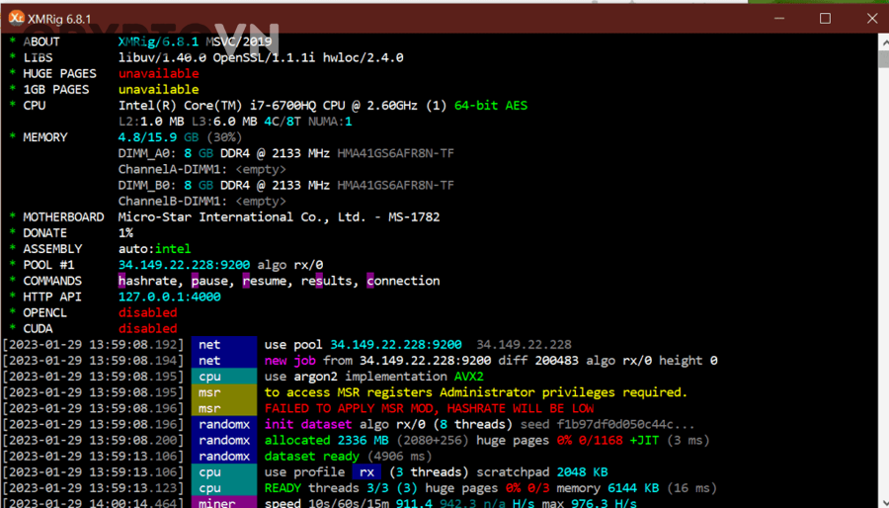The height and width of the screenshot is (508, 889).
Task: Click 'FAILED TO APPLY MSR MOD' error line
Action: [x=430, y=408]
